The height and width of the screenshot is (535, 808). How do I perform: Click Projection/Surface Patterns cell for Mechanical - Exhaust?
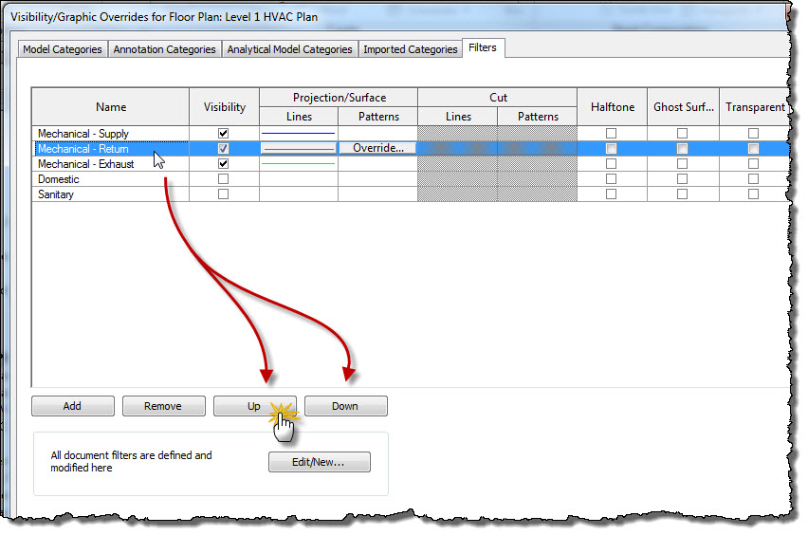pyautogui.click(x=377, y=163)
